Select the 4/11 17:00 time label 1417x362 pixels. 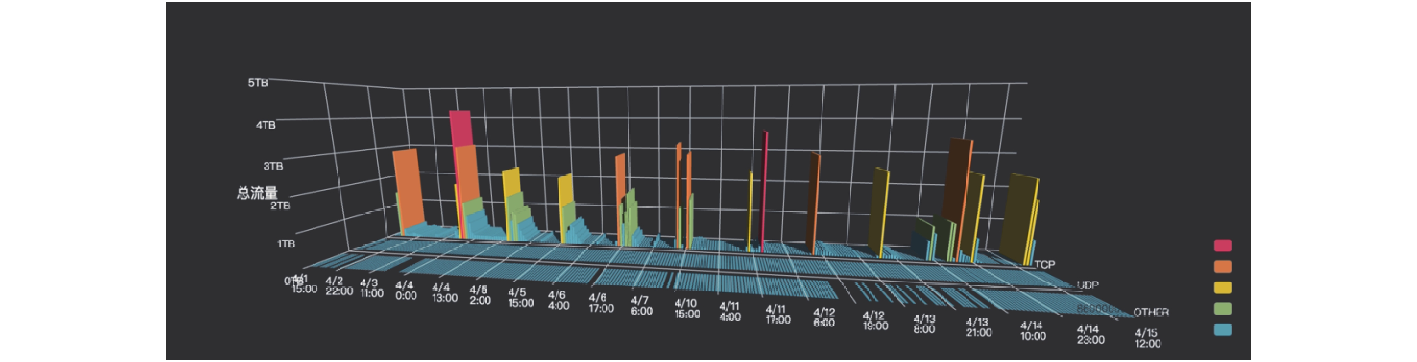tap(777, 314)
